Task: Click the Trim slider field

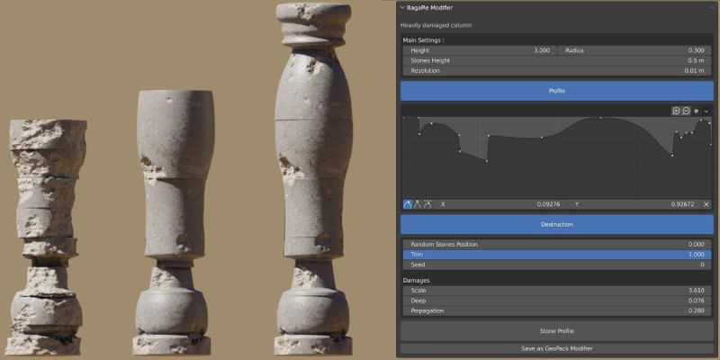Action: 556,255
